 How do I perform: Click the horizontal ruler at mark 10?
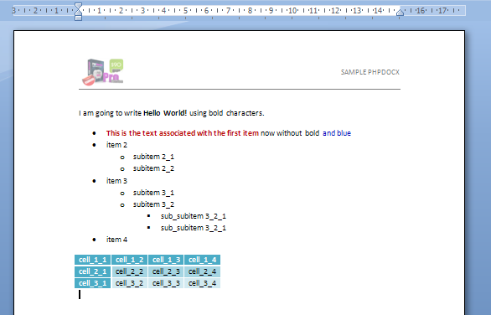click(x=292, y=11)
